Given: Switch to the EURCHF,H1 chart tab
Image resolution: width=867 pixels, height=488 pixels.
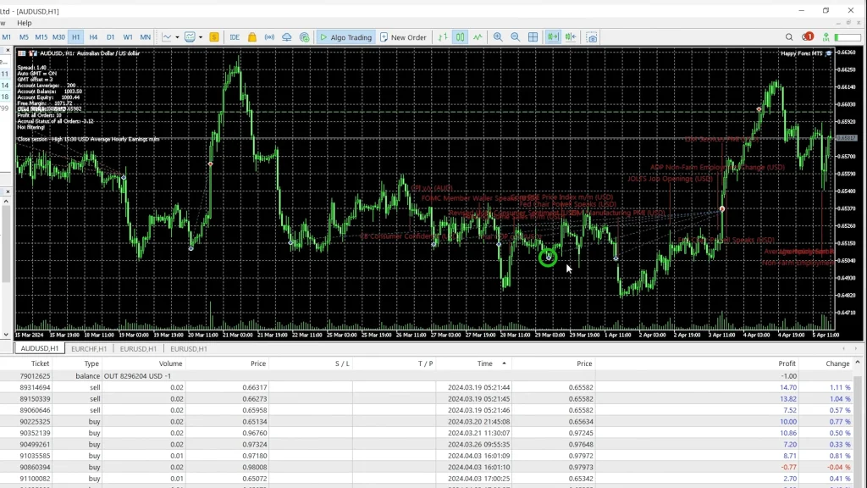Looking at the screenshot, I should [89, 348].
